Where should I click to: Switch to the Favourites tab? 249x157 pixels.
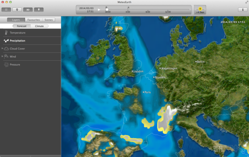coord(34,20)
